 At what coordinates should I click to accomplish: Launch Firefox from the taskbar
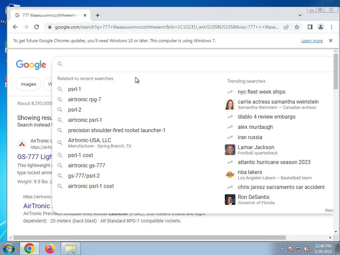[50, 248]
